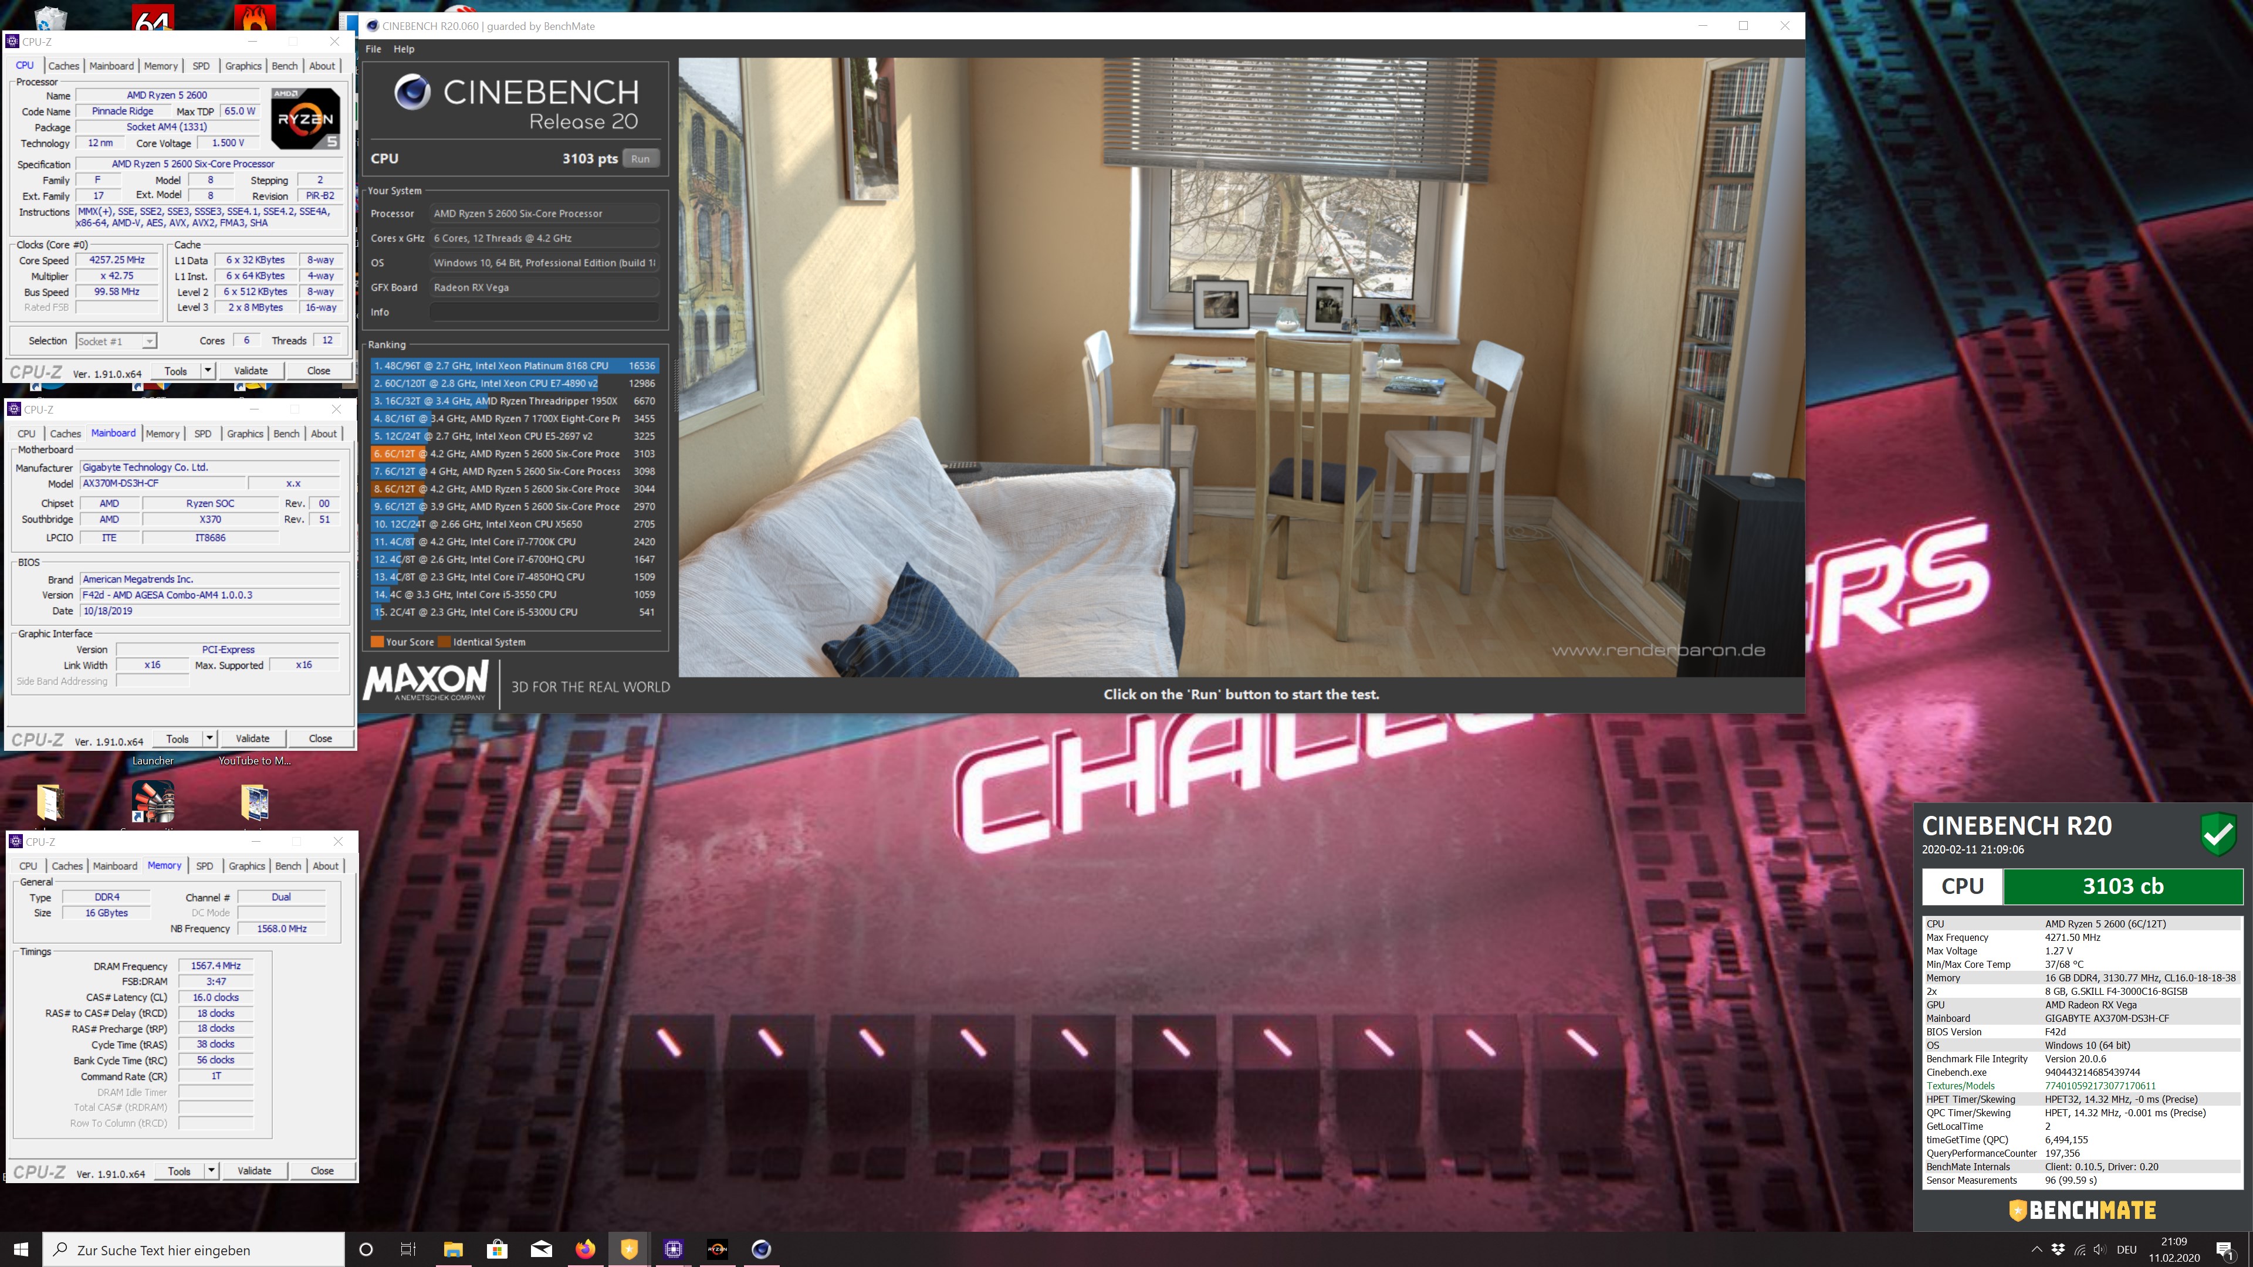The image size is (2253, 1267).
Task: Open Cinebench File menu
Action: click(x=374, y=49)
